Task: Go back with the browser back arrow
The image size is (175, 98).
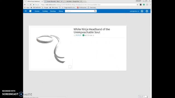Action: 25,5
